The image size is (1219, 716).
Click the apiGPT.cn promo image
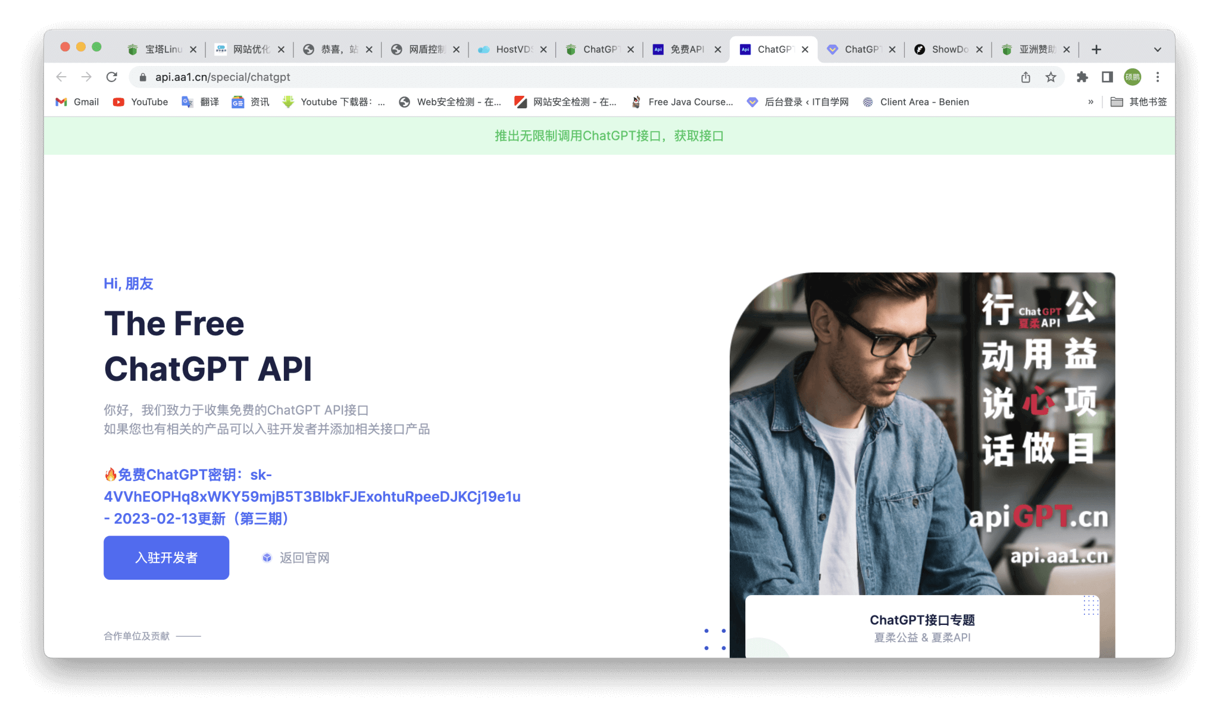922,433
